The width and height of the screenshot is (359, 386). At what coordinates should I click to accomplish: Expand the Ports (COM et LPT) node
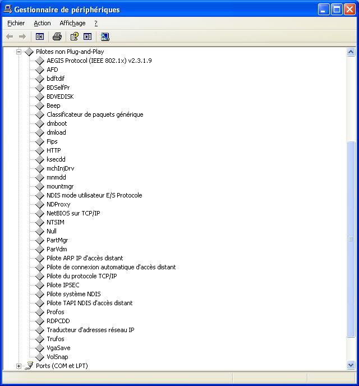[19, 366]
